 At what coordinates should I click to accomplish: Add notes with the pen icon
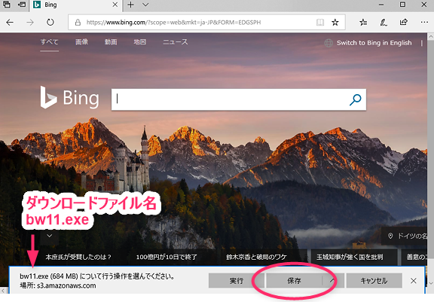coord(384,22)
